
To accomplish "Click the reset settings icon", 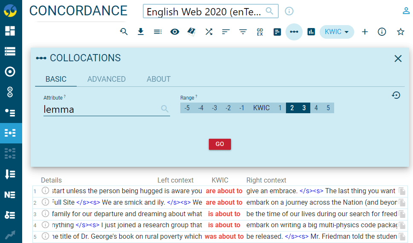I will click(x=396, y=95).
